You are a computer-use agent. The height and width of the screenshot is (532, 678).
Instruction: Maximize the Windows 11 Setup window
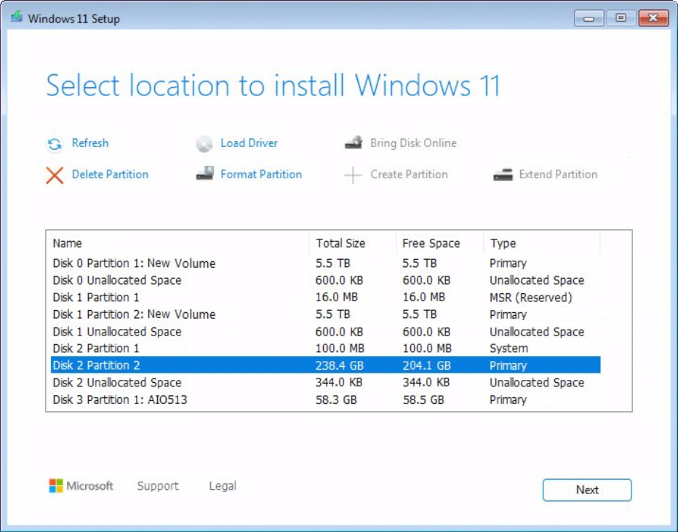click(621, 18)
